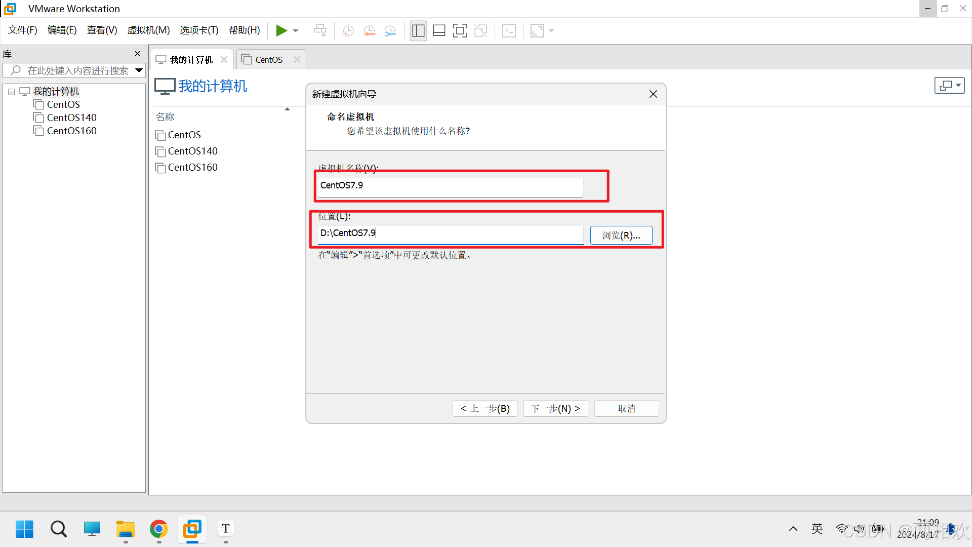The height and width of the screenshot is (547, 972).
Task: Collapse the 我的计算机 tree node
Action: click(x=11, y=92)
